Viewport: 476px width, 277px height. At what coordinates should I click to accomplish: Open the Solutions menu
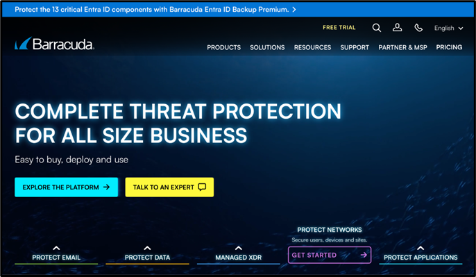267,47
